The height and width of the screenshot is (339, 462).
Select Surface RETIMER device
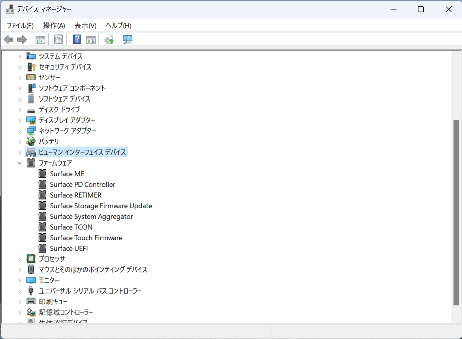point(76,195)
